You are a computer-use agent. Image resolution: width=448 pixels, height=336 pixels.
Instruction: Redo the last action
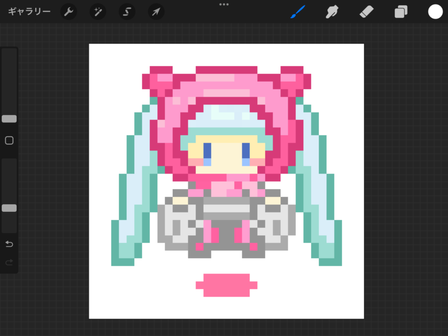point(9,262)
